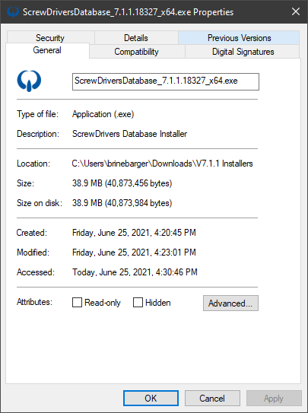Screen dimensions: 308x413
Task: Open the Details tab
Action: click(x=136, y=38)
